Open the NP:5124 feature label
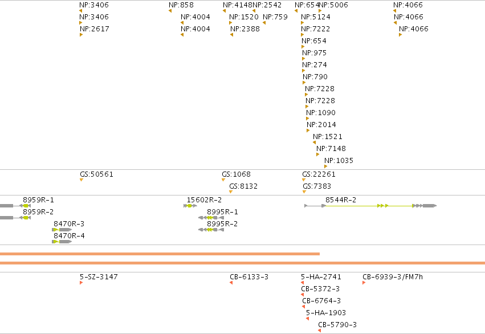This screenshot has width=485, height=334. point(316,17)
